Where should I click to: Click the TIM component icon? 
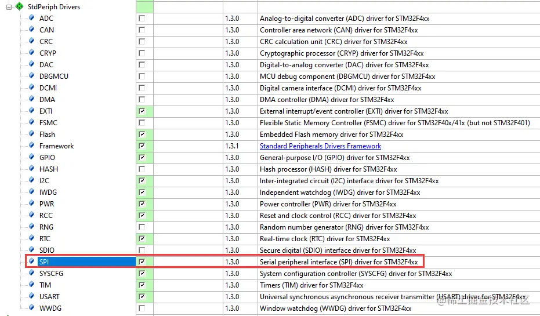[x=31, y=284]
